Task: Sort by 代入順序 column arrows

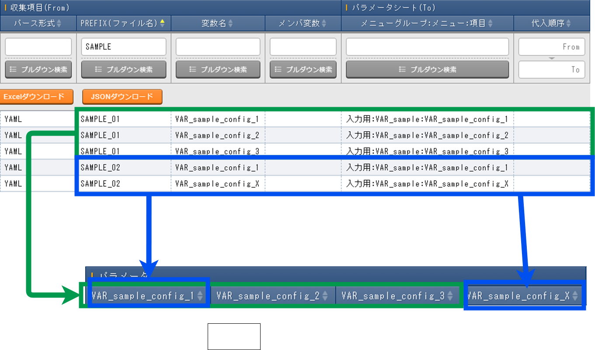Action: coord(568,23)
